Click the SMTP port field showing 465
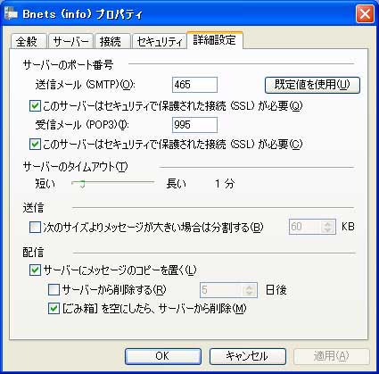 coord(194,85)
